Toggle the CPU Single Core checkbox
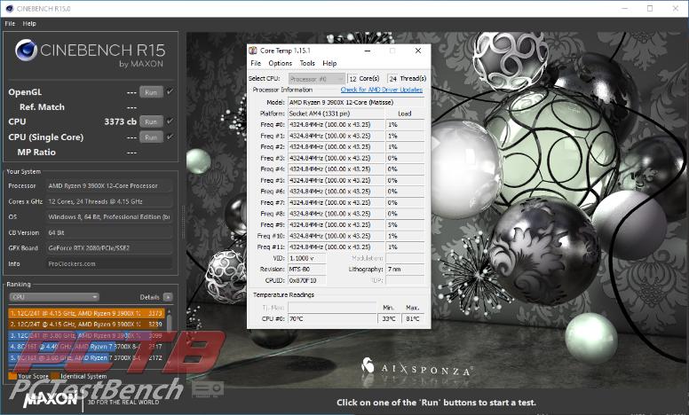The height and width of the screenshot is (415, 689). coord(170,137)
